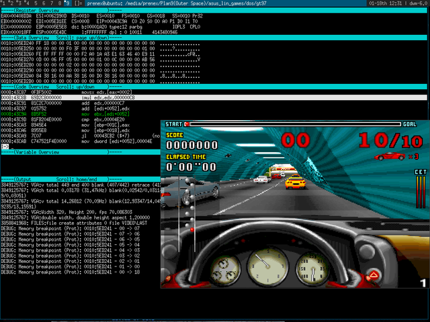Click the yellow car on road

click(295, 183)
